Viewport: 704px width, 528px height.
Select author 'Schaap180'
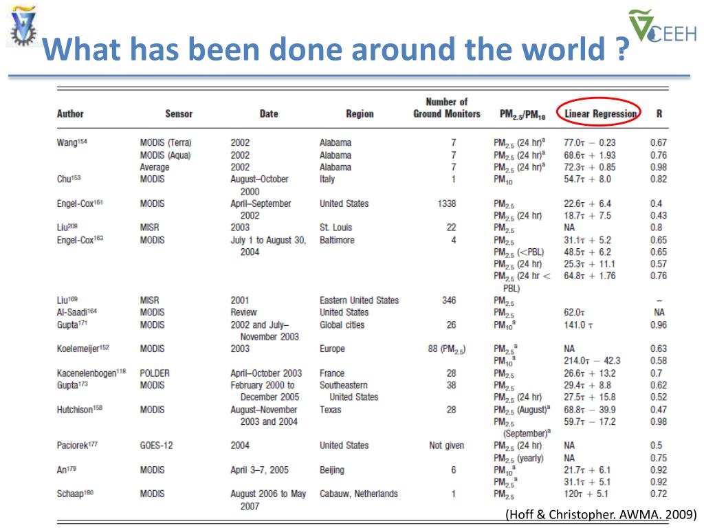pyautogui.click(x=76, y=494)
